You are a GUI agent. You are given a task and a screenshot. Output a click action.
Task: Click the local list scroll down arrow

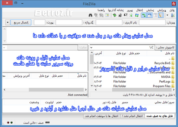(x=92, y=86)
